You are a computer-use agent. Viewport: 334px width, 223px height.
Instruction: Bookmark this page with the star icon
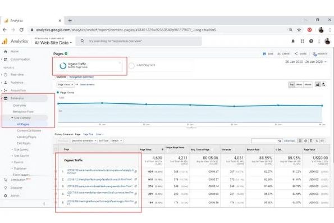(299, 30)
